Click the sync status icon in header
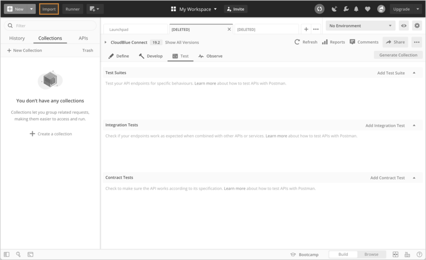The image size is (426, 260). click(319, 9)
